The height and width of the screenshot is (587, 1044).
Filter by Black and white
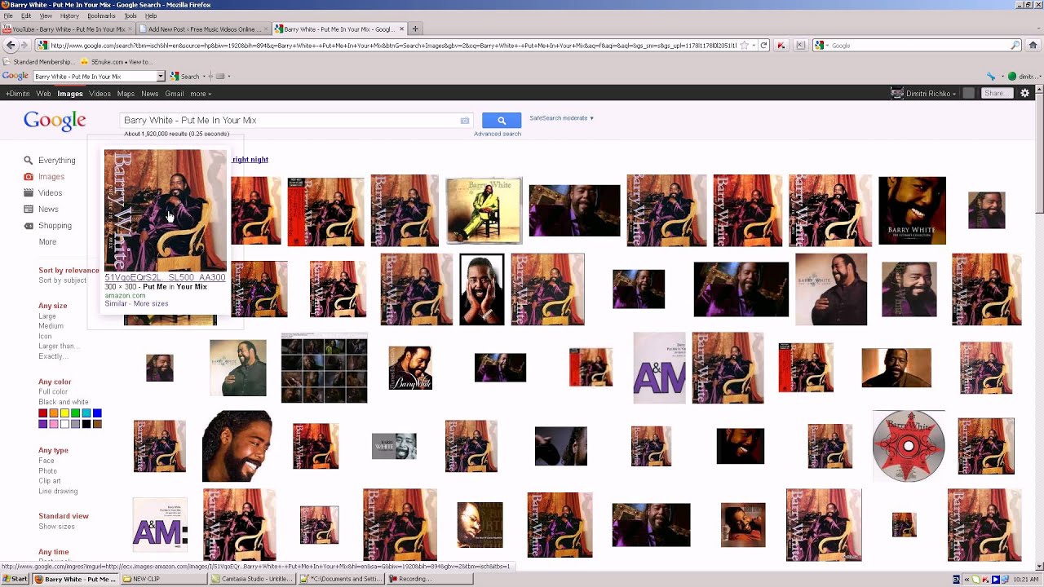point(64,402)
